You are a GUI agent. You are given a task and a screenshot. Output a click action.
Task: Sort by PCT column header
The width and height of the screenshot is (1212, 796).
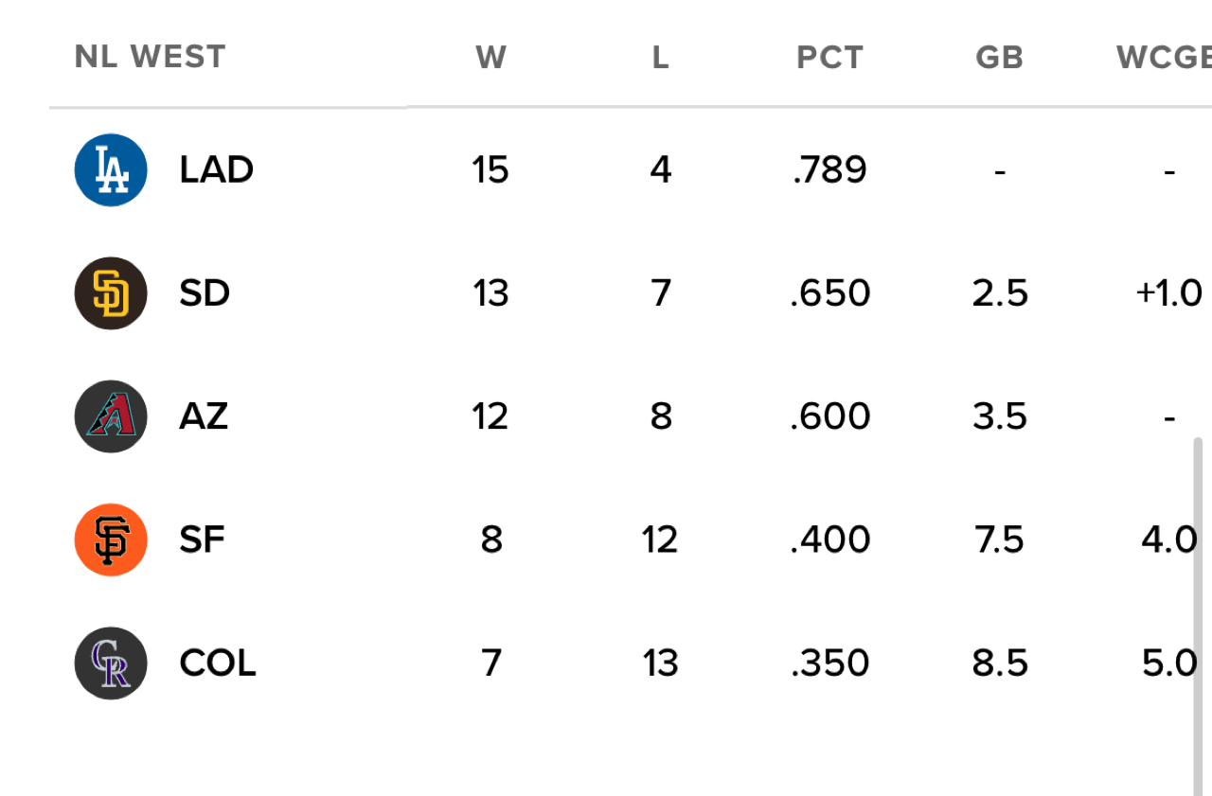tap(829, 58)
